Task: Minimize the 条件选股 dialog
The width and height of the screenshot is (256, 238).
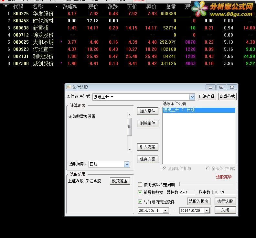Action: pyautogui.click(x=210, y=87)
